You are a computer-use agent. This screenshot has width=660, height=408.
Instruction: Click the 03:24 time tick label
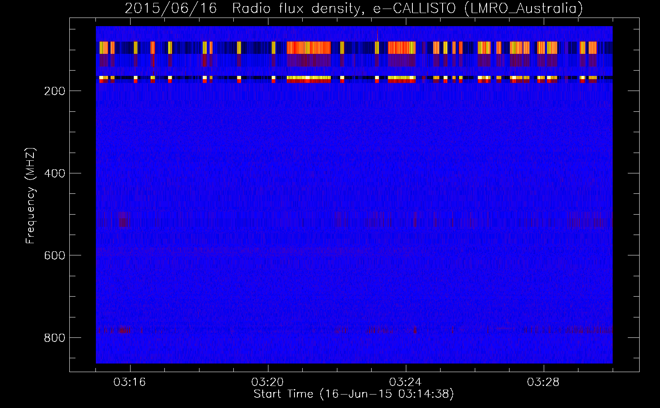[405, 382]
